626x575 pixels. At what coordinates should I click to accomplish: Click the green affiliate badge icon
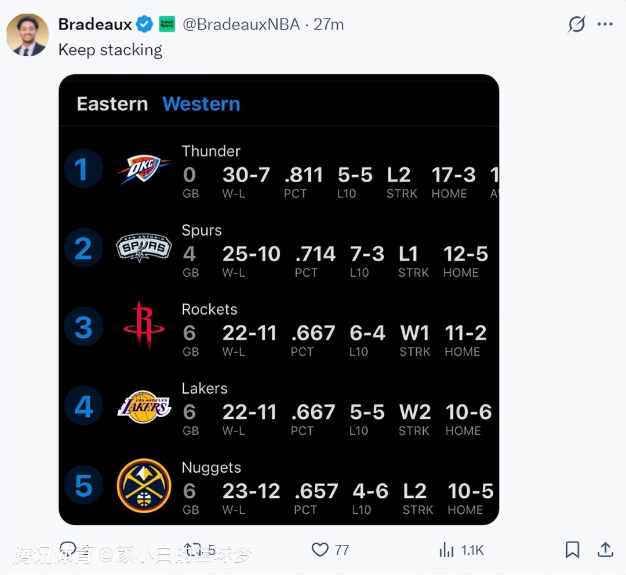coord(167,24)
